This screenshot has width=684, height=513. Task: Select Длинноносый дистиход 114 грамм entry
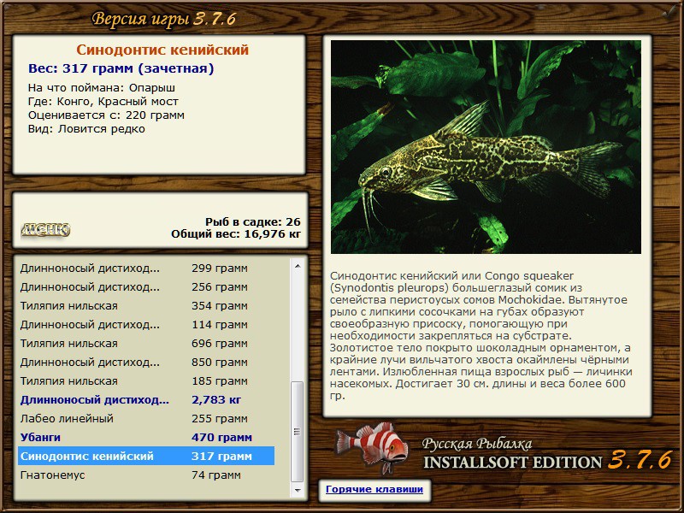click(x=146, y=325)
